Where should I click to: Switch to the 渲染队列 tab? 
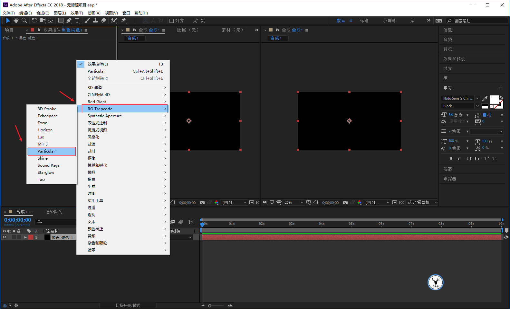(54, 212)
